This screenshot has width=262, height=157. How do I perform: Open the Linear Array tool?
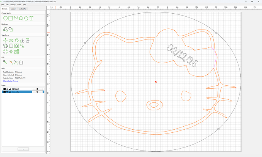5,52
